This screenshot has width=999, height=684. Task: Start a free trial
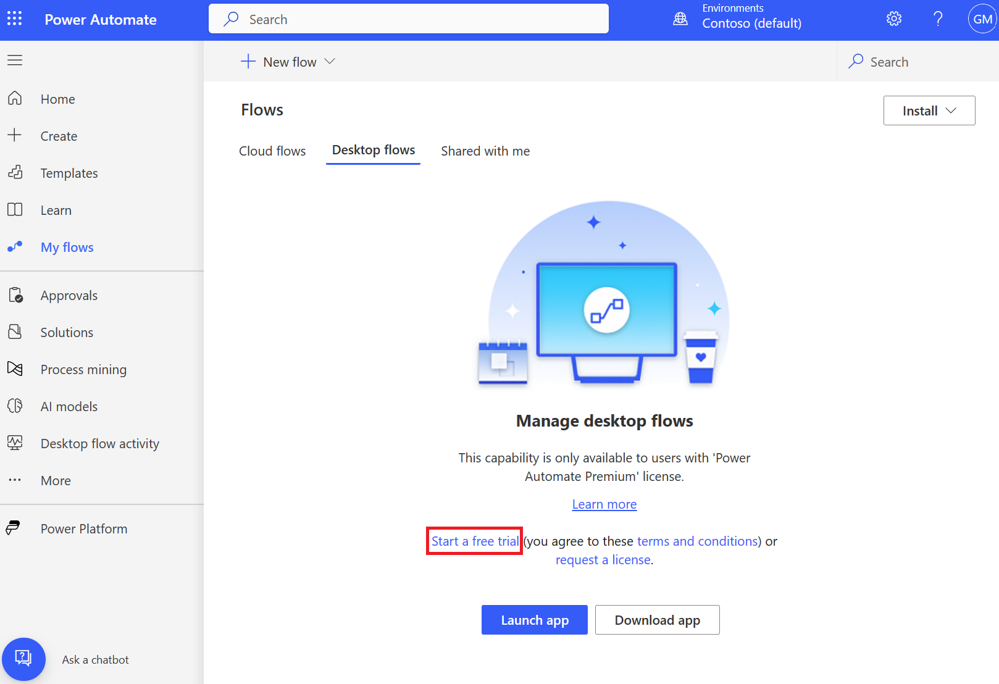474,541
